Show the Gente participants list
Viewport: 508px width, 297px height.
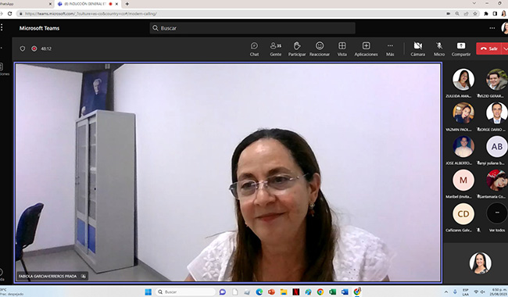click(276, 49)
